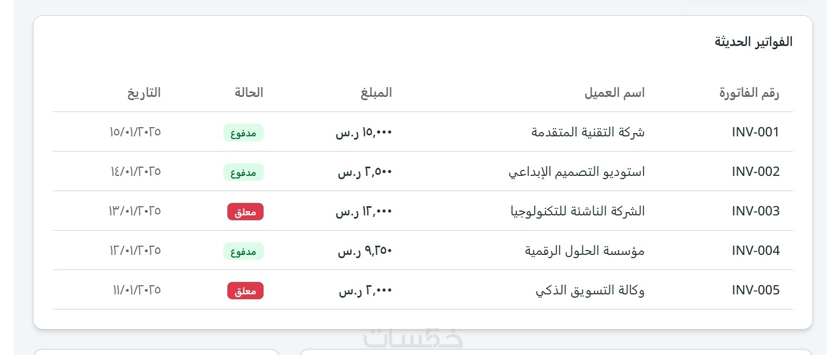The width and height of the screenshot is (827, 355).
Task: Click the ٩,٢٥٠ ر.س amount cell
Action: 365,251
